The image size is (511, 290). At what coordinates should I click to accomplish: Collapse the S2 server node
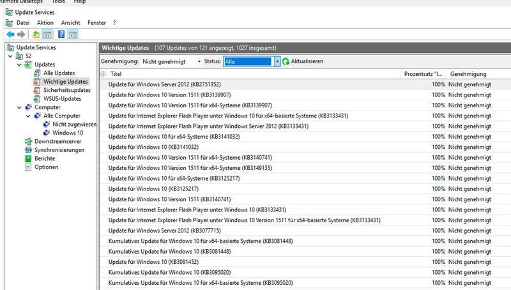[10, 56]
